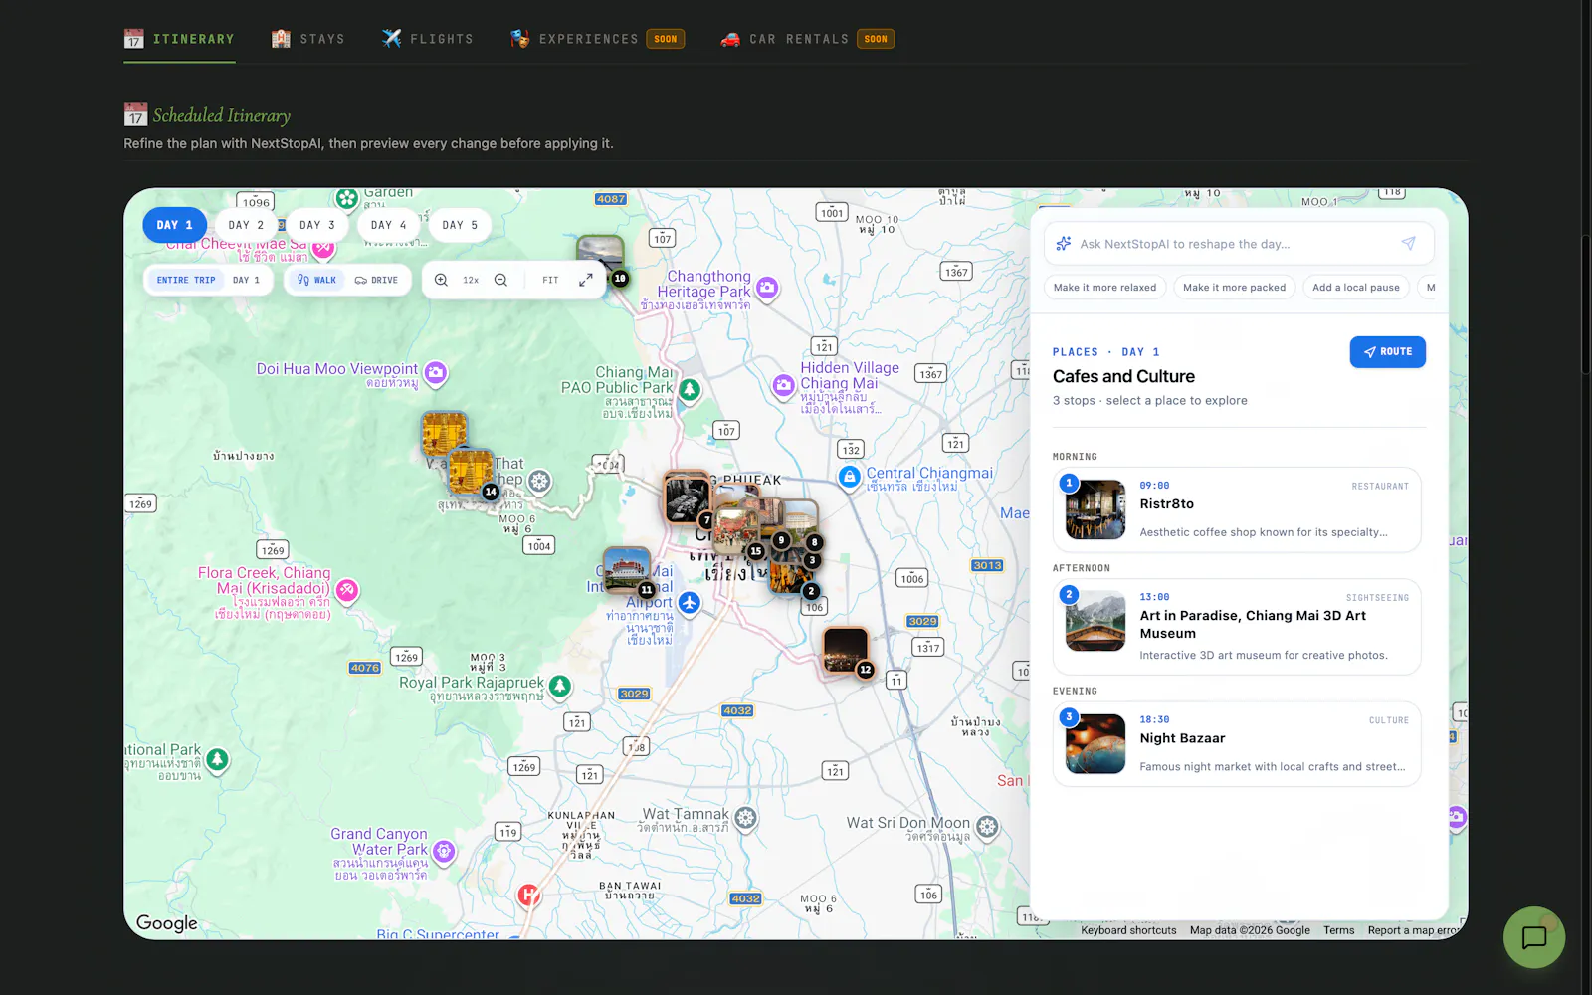Click the hospital H map pin
Viewport: 1592px width, 995px height.
coord(529,895)
